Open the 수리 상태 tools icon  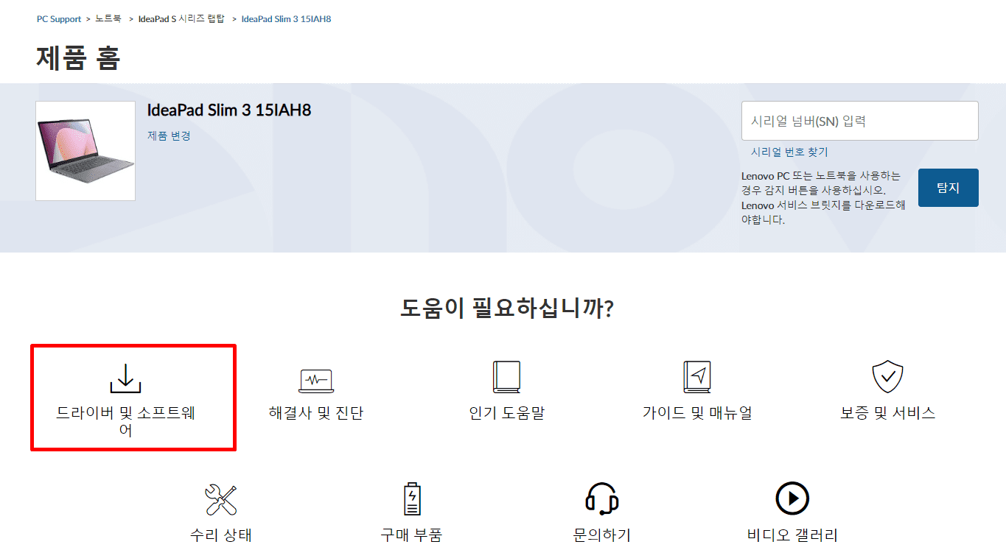pos(221,499)
